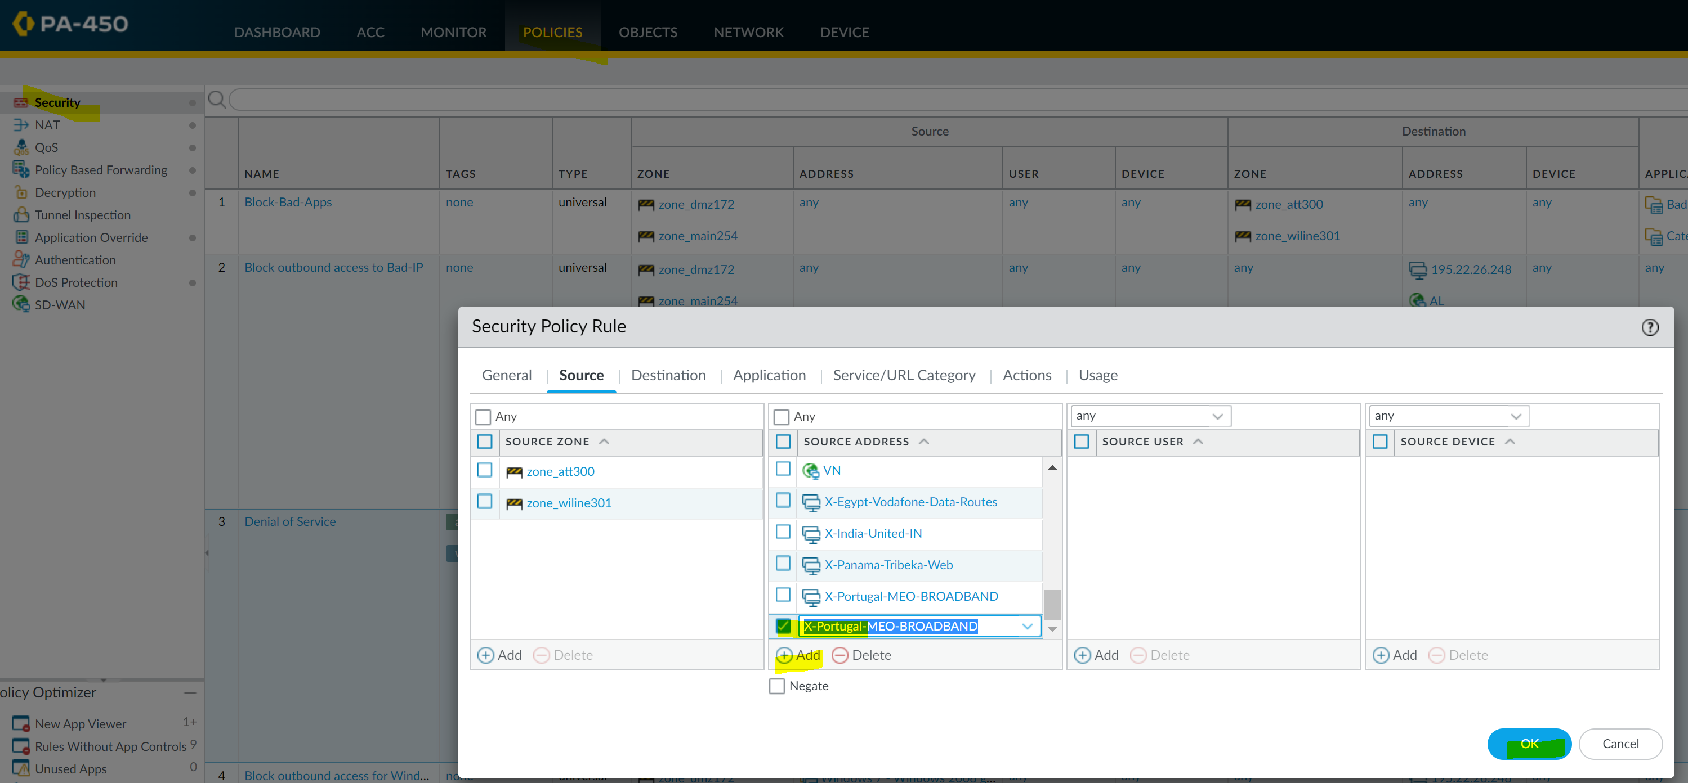The width and height of the screenshot is (1688, 783).
Task: Click the help question mark icon
Action: pos(1649,327)
